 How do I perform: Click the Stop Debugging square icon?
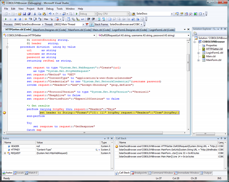click(x=15, y=19)
